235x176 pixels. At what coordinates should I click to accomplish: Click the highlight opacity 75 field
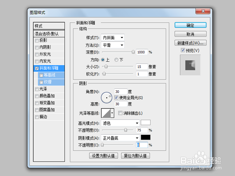[x=142, y=130]
